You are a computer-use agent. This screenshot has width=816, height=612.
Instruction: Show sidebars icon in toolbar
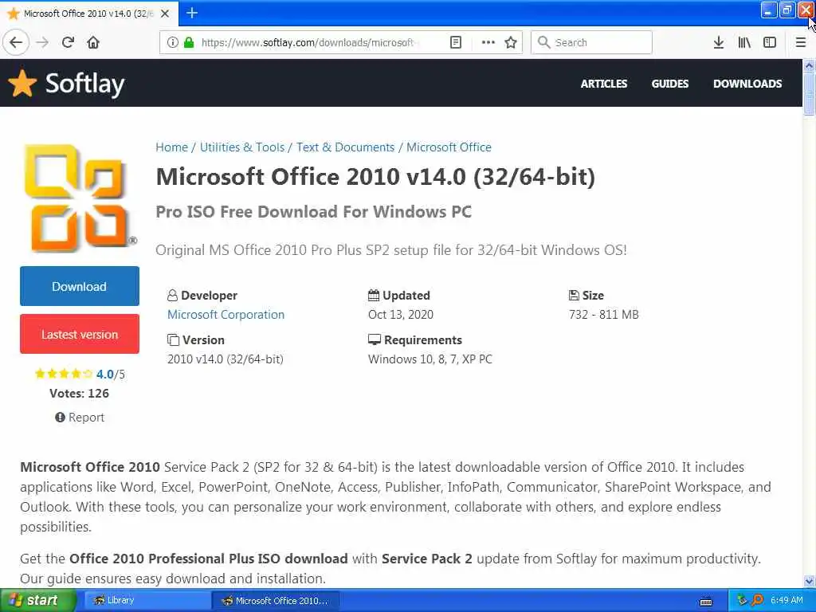click(x=770, y=42)
